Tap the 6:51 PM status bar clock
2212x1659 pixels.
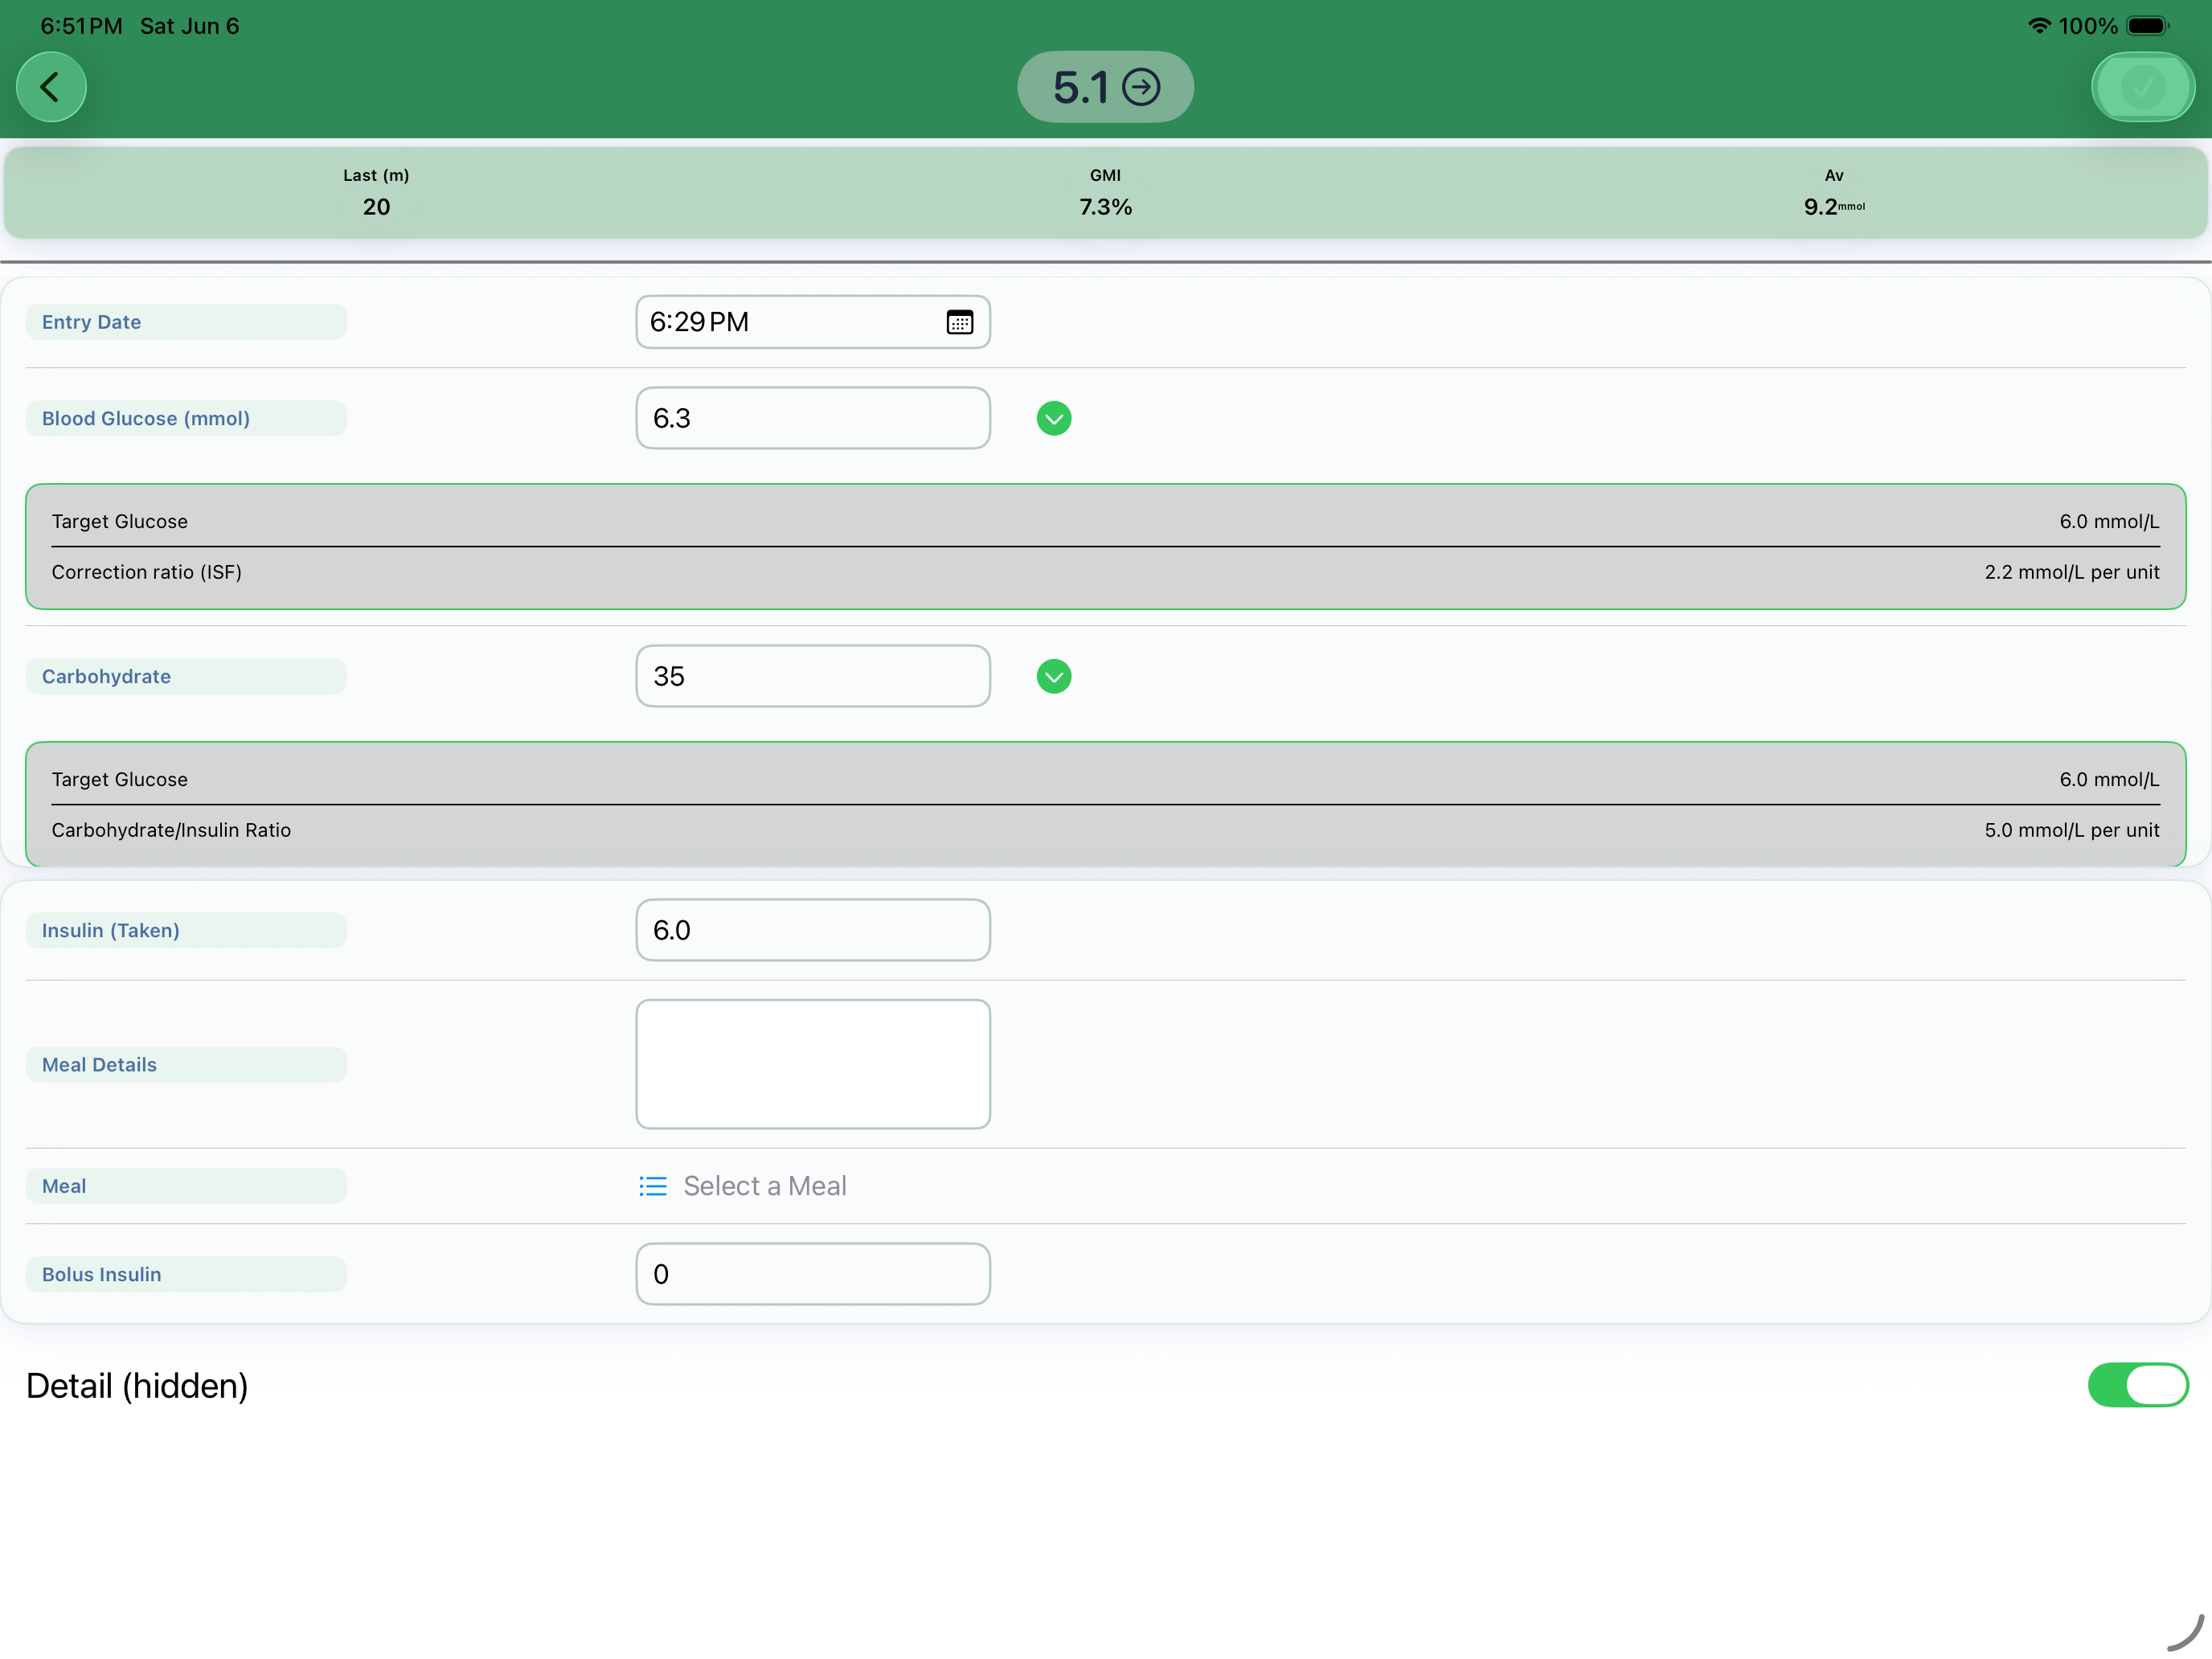pos(81,26)
